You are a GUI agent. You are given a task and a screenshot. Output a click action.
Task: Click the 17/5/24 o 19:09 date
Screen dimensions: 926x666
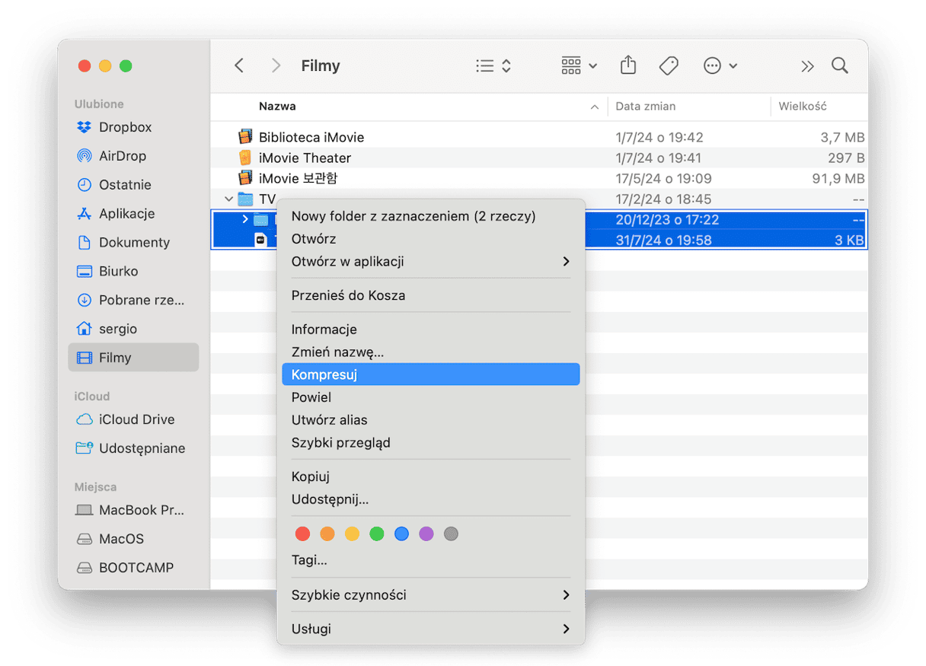point(663,179)
